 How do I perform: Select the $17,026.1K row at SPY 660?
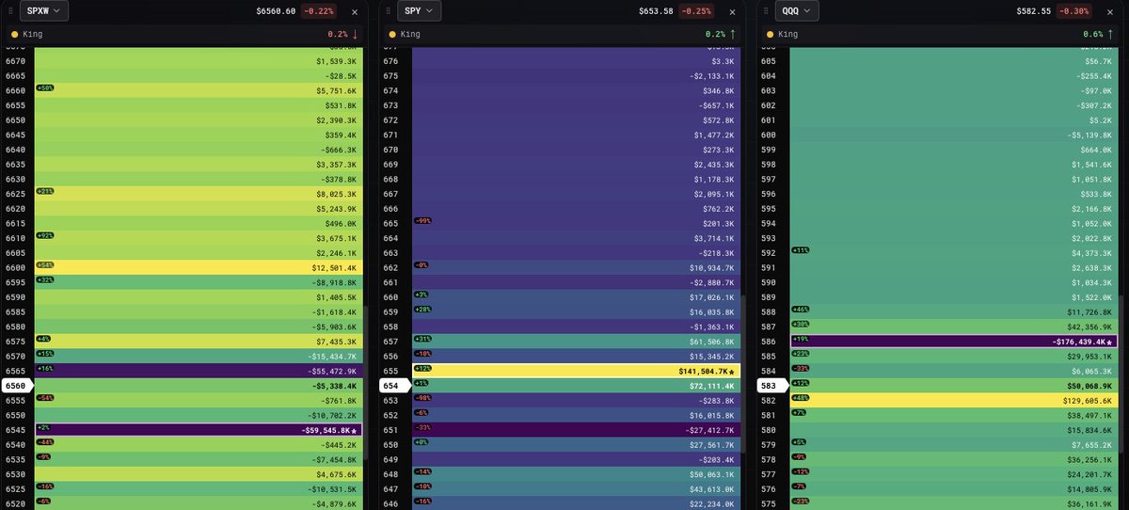576,297
